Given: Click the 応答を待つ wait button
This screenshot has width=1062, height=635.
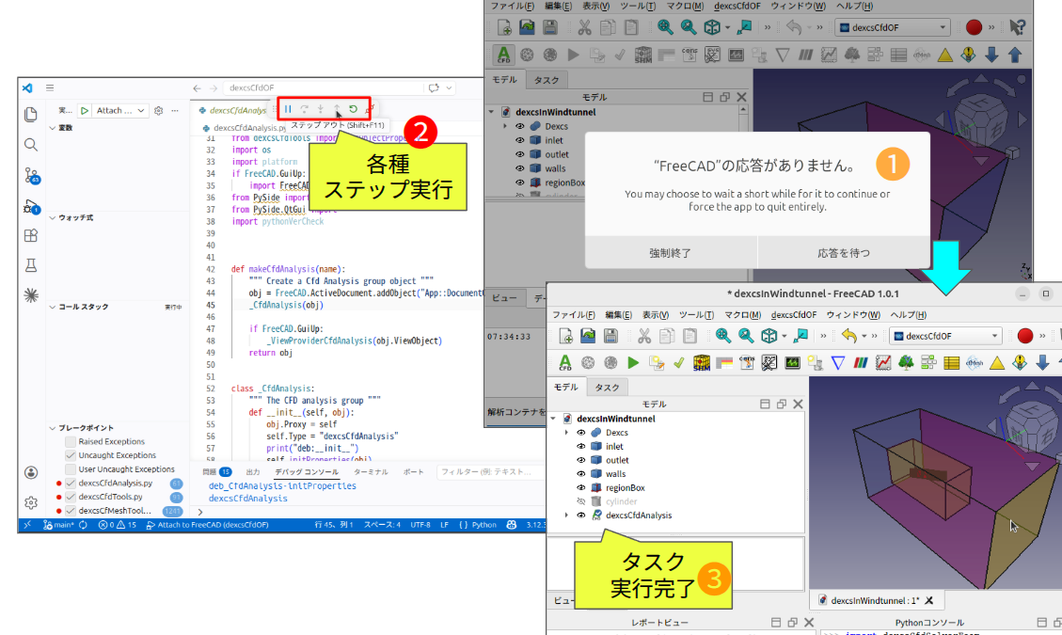Looking at the screenshot, I should pyautogui.click(x=844, y=252).
